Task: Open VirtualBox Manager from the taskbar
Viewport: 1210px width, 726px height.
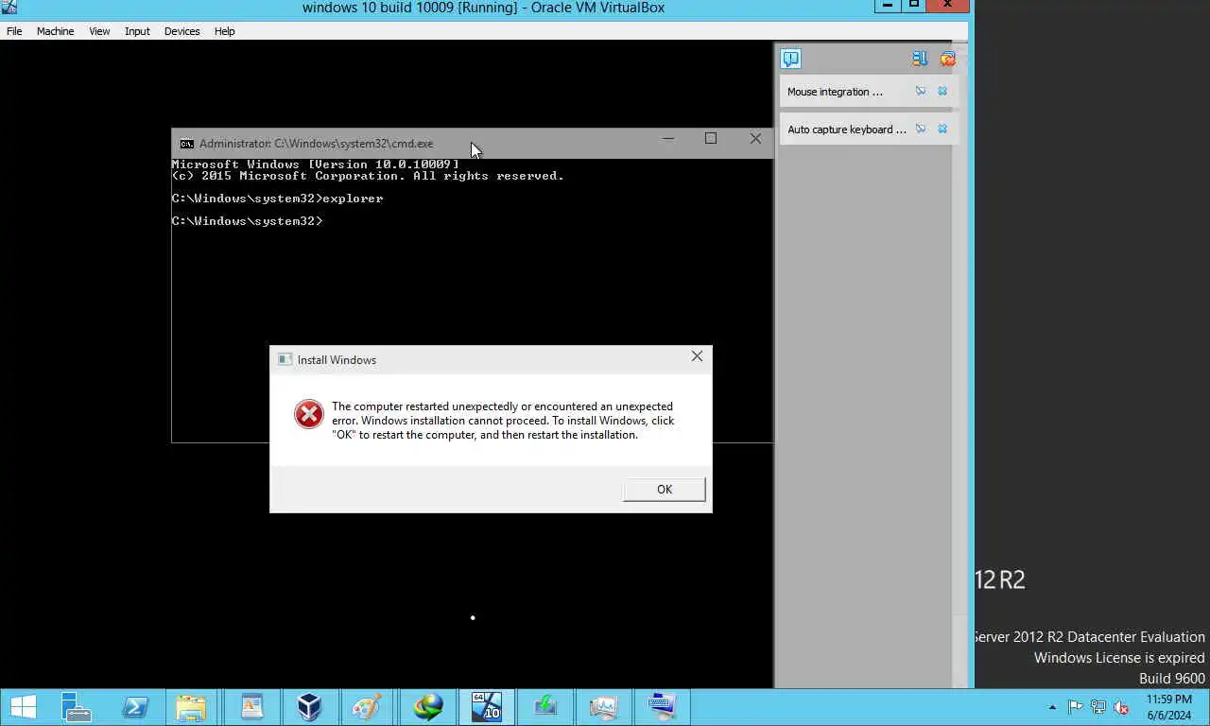Action: pyautogui.click(x=309, y=707)
